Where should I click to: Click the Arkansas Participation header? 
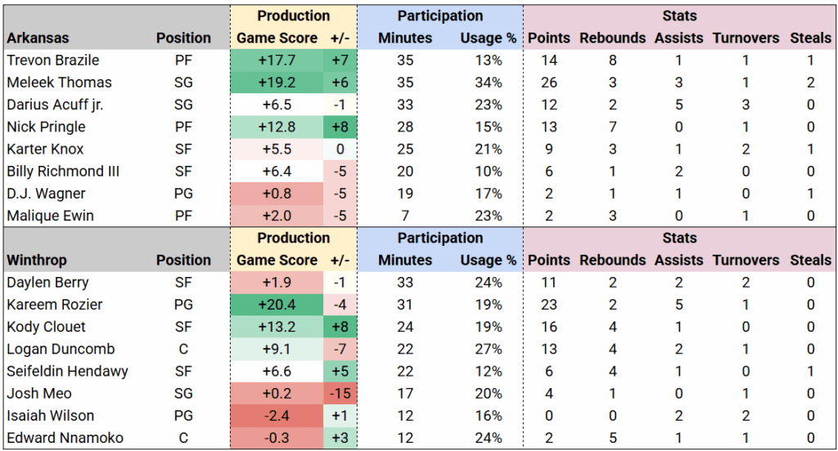[x=439, y=16]
